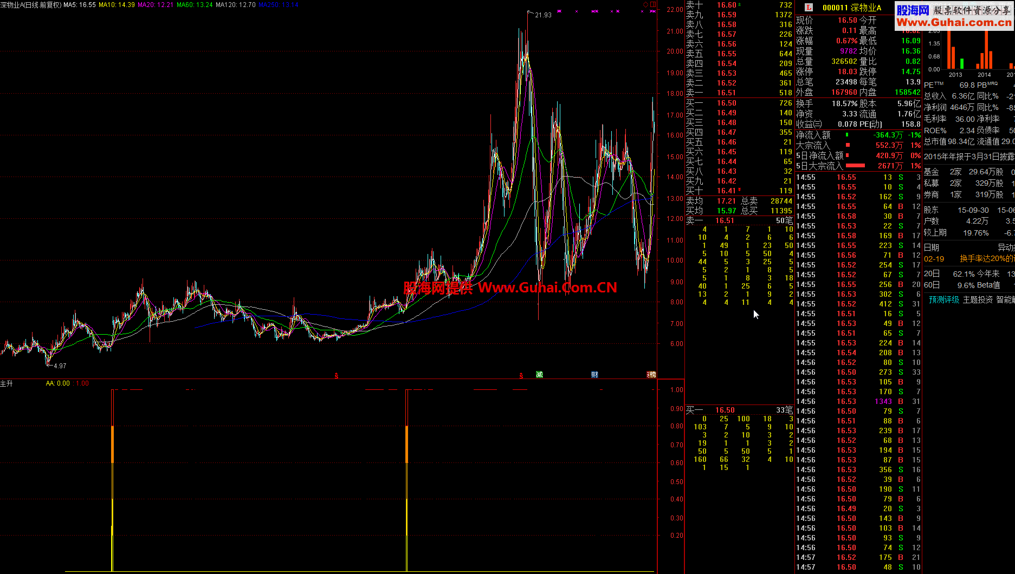This screenshot has width=1015, height=574.
Task: Click the AA: 0.00 indicator value
Action: click(x=58, y=383)
